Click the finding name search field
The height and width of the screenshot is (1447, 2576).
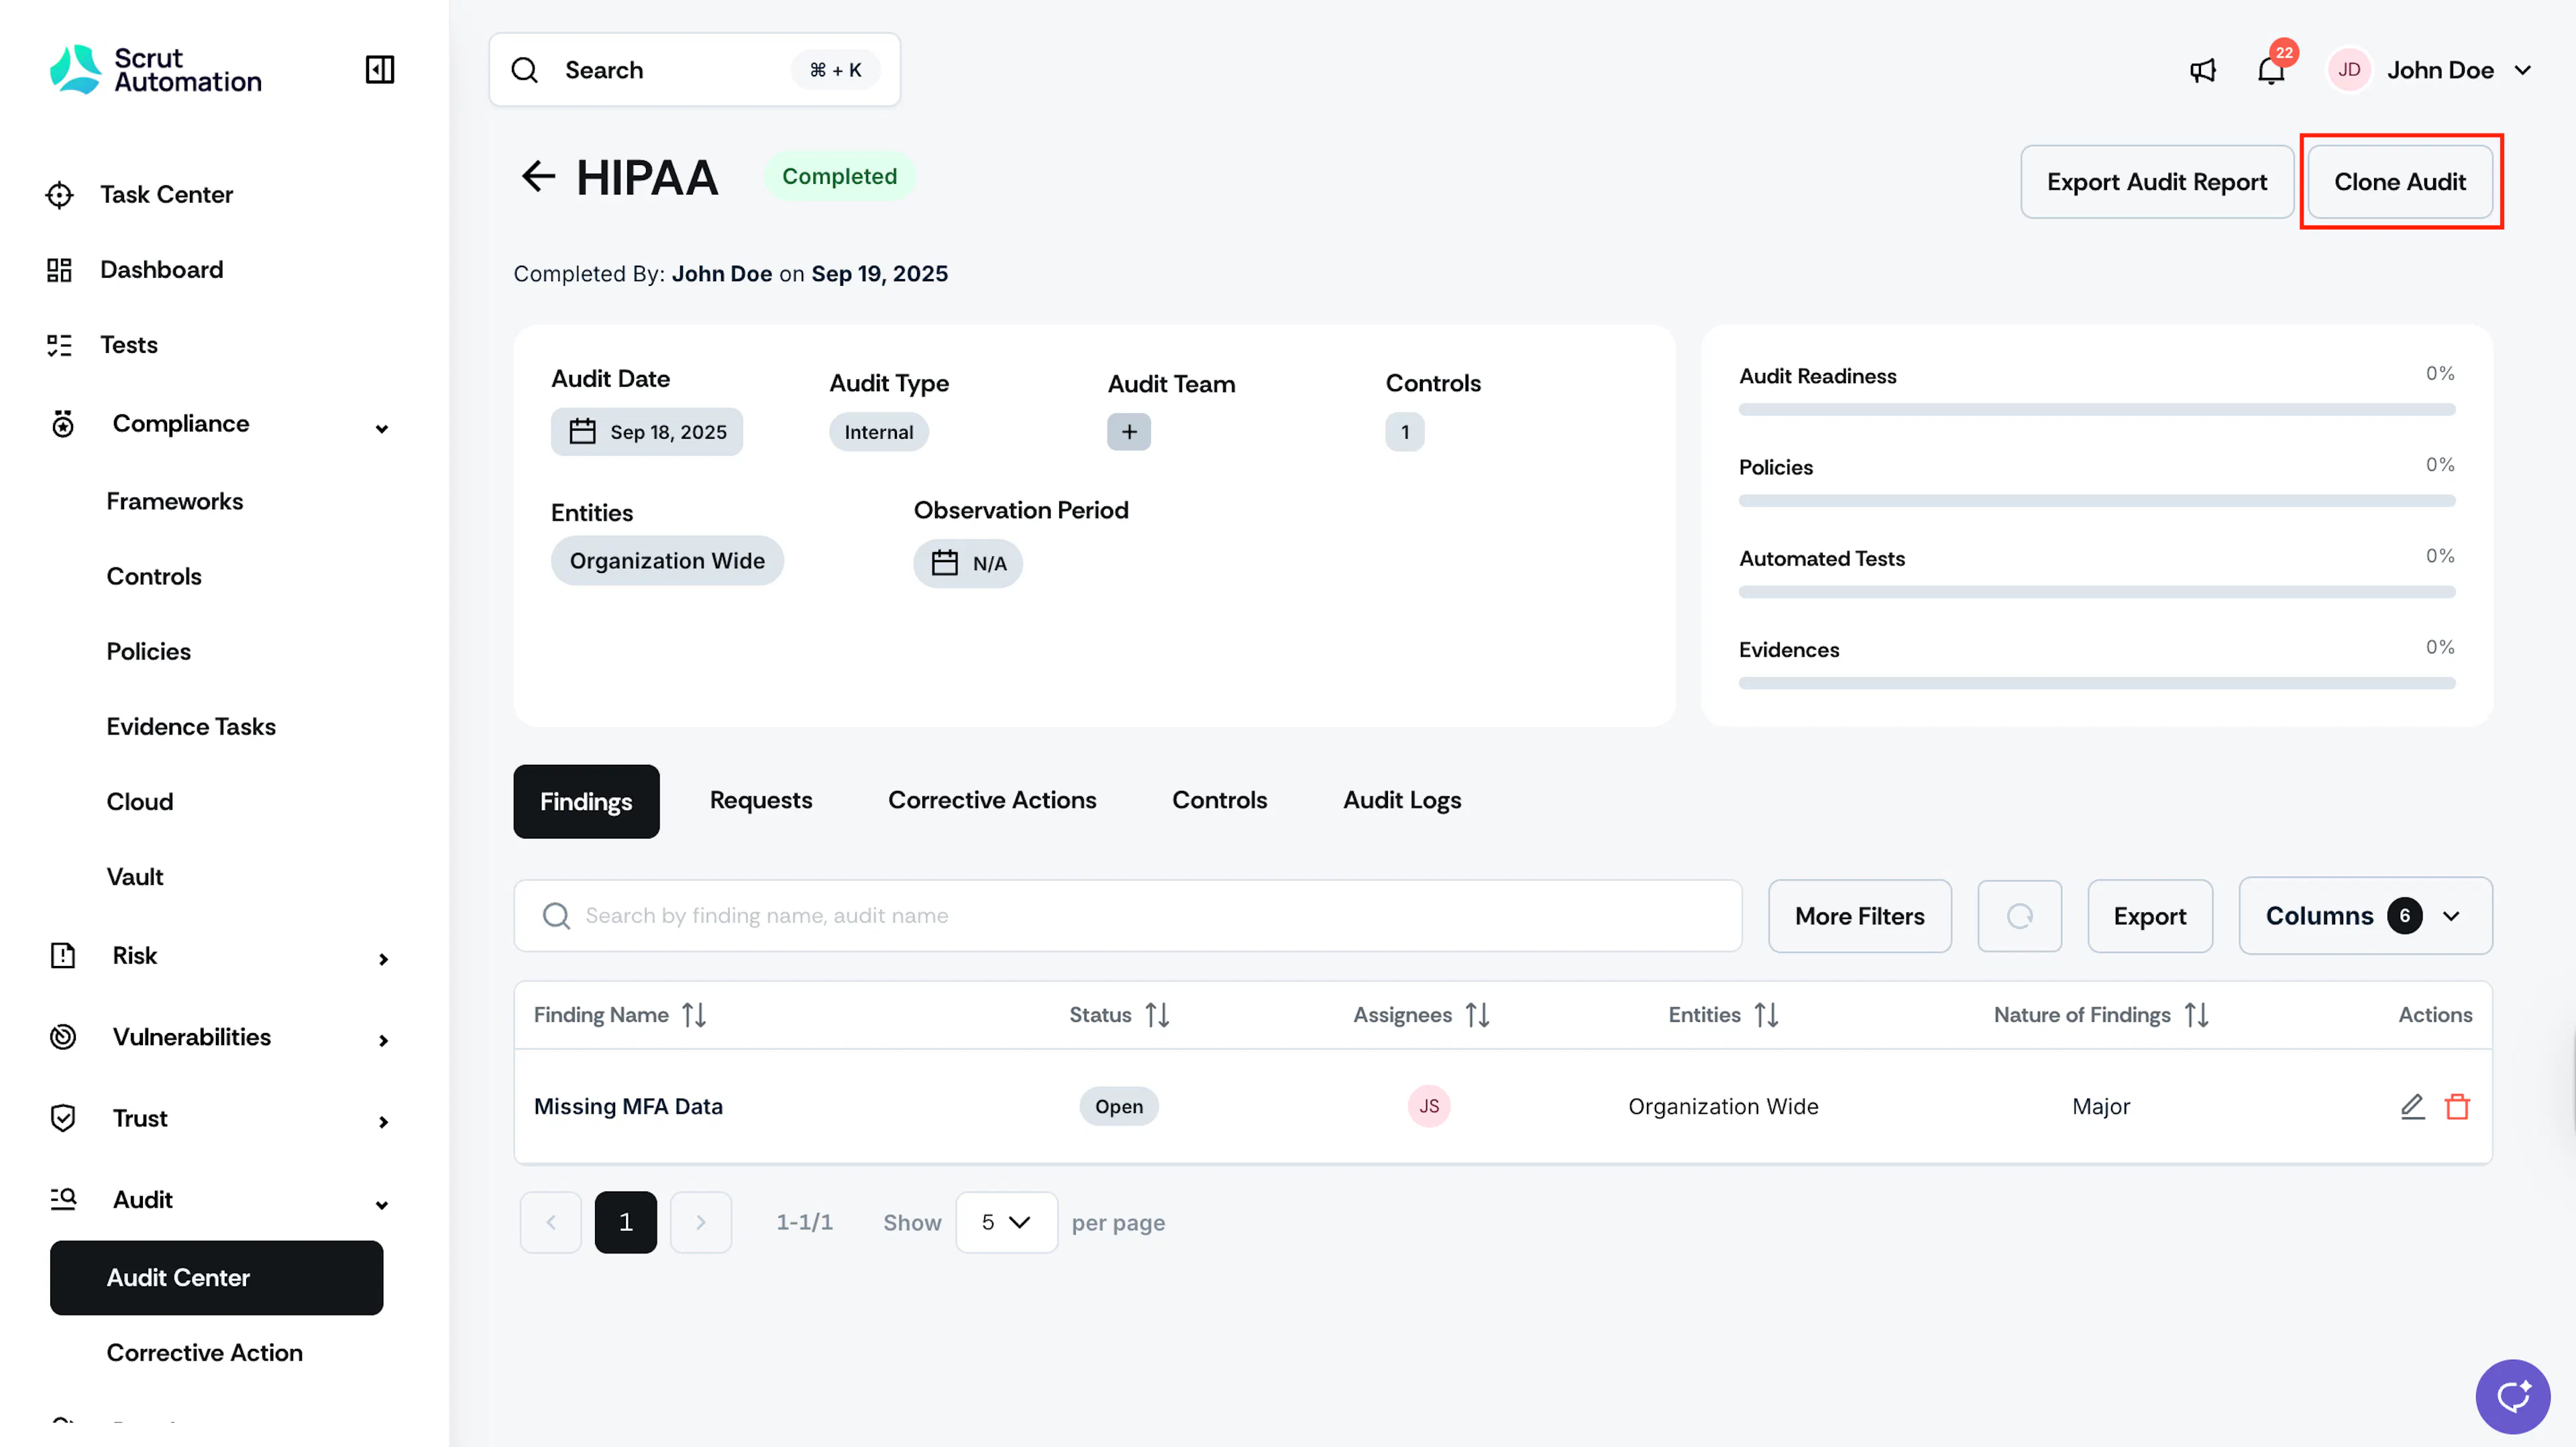[1127, 916]
